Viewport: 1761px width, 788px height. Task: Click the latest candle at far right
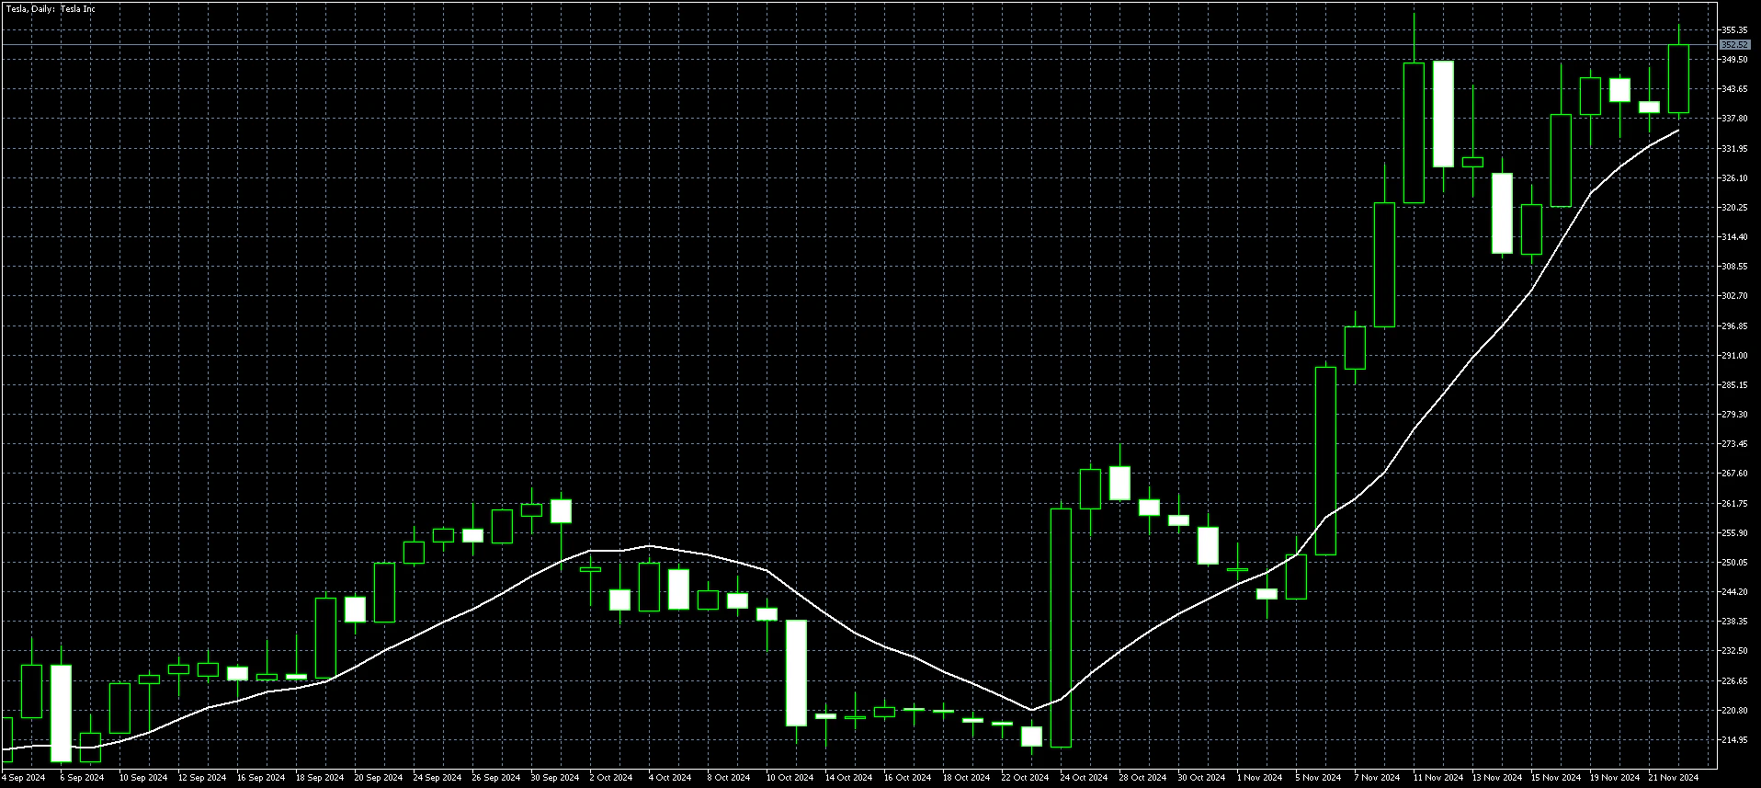pos(1678,79)
